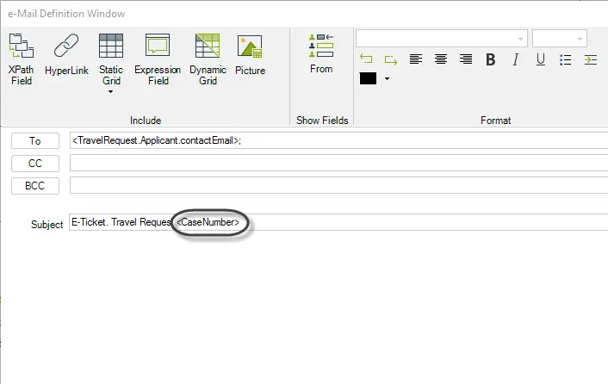
Task: Increase indent of the text
Action: [590, 59]
